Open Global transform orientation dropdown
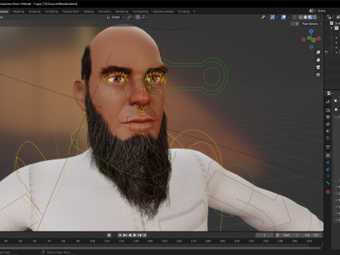This screenshot has width=340, height=255. tap(115, 17)
